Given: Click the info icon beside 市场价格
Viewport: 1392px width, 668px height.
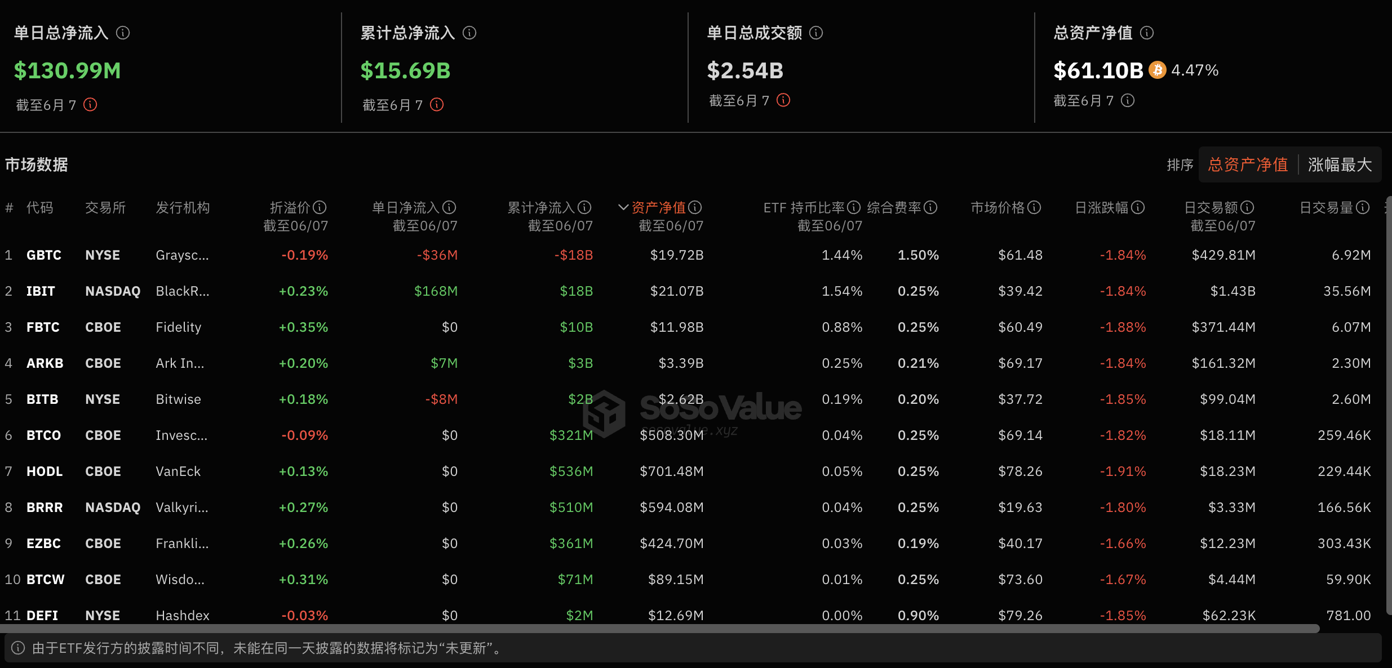Looking at the screenshot, I should pos(1036,207).
